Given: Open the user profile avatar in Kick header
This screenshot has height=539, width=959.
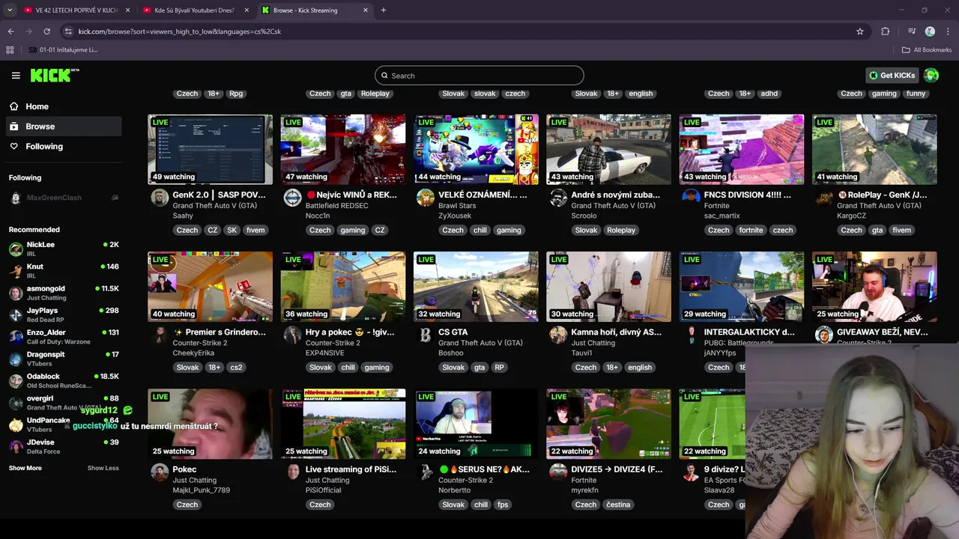Looking at the screenshot, I should [931, 75].
